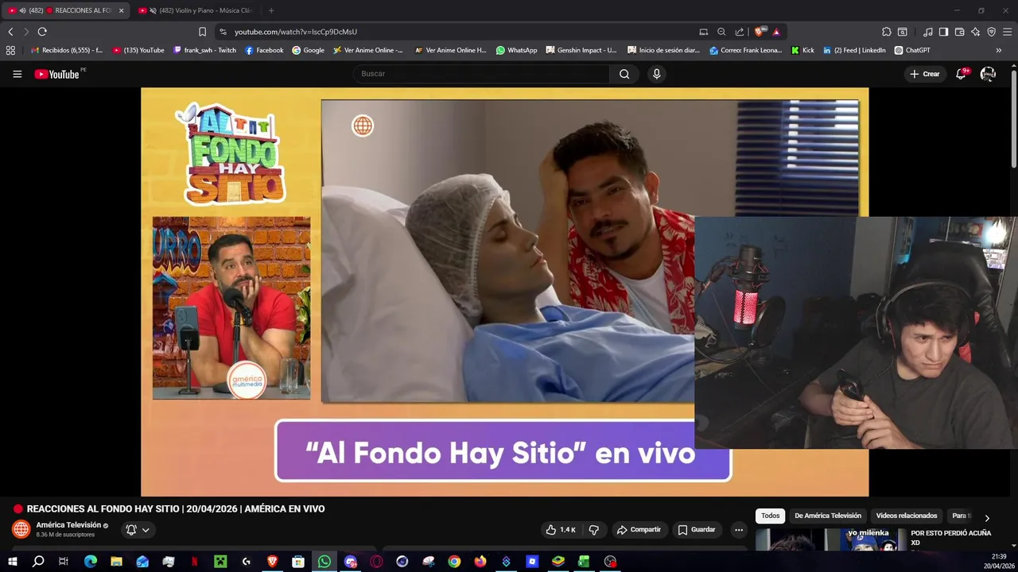The image size is (1018, 572).
Task: Open the browser extensions puzzle icon
Action: (x=887, y=32)
